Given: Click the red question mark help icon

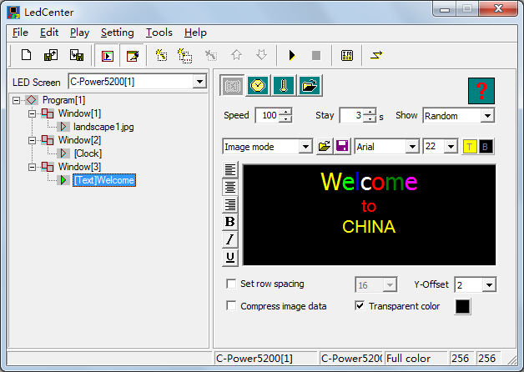Looking at the screenshot, I should tap(481, 91).
